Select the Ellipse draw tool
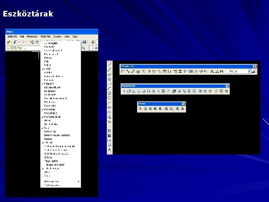Image resolution: width=269 pixels, height=202 pixels. point(109,107)
